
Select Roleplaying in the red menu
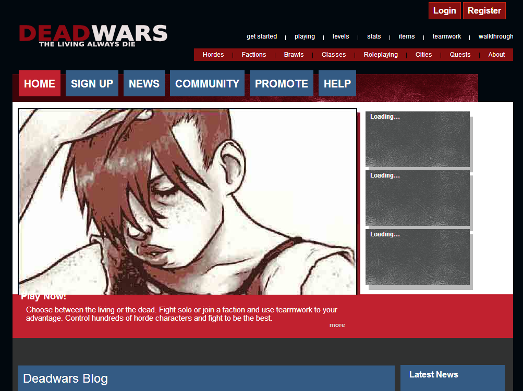[x=381, y=55]
